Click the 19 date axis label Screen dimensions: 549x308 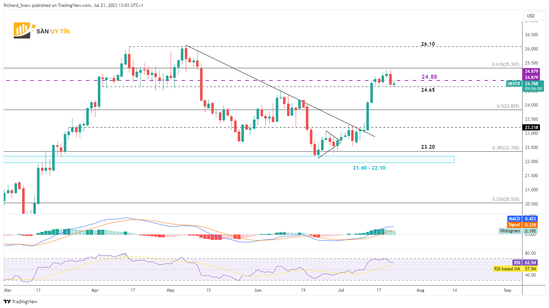coord(303,290)
